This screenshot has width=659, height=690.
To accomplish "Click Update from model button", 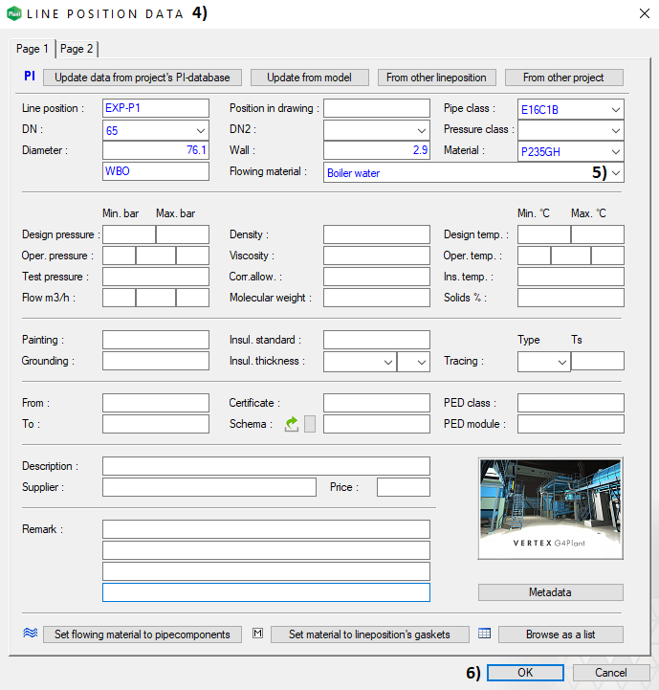I will coord(311,78).
